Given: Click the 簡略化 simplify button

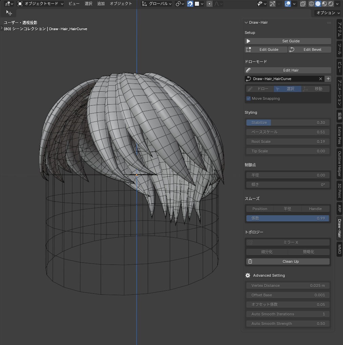Looking at the screenshot, I should 309,252.
